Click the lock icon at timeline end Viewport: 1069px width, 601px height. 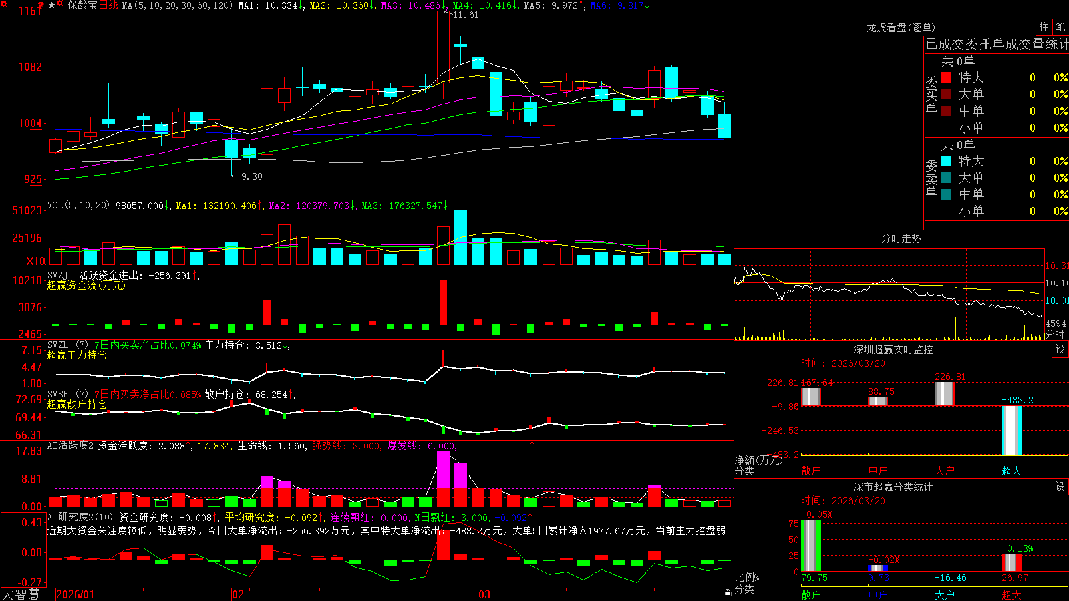(x=728, y=593)
